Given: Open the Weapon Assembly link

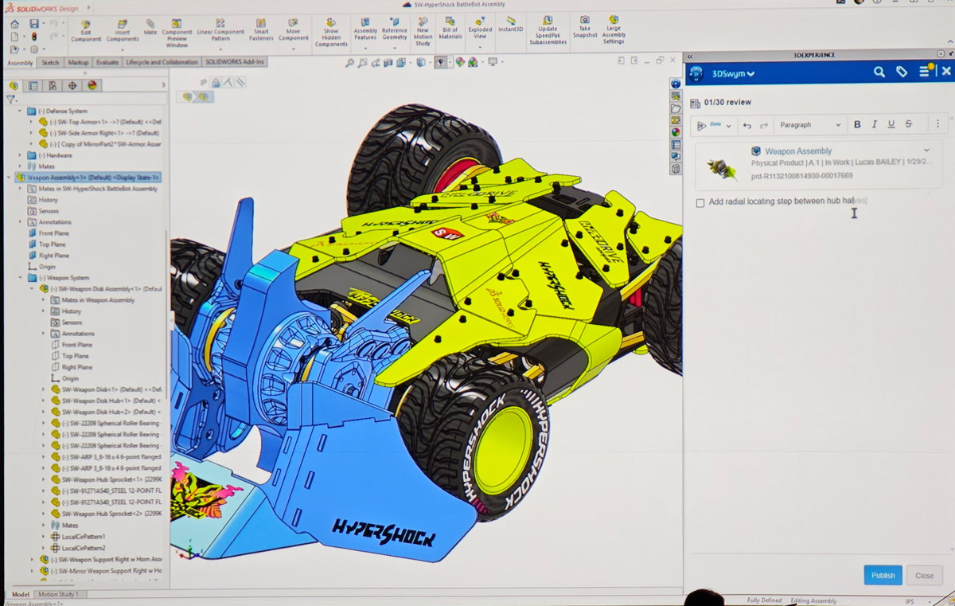Looking at the screenshot, I should click(798, 151).
